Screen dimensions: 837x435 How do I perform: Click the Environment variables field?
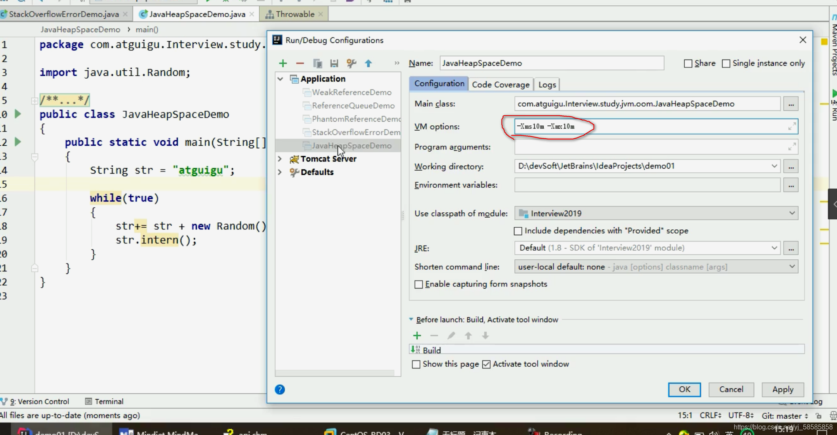pyautogui.click(x=647, y=185)
